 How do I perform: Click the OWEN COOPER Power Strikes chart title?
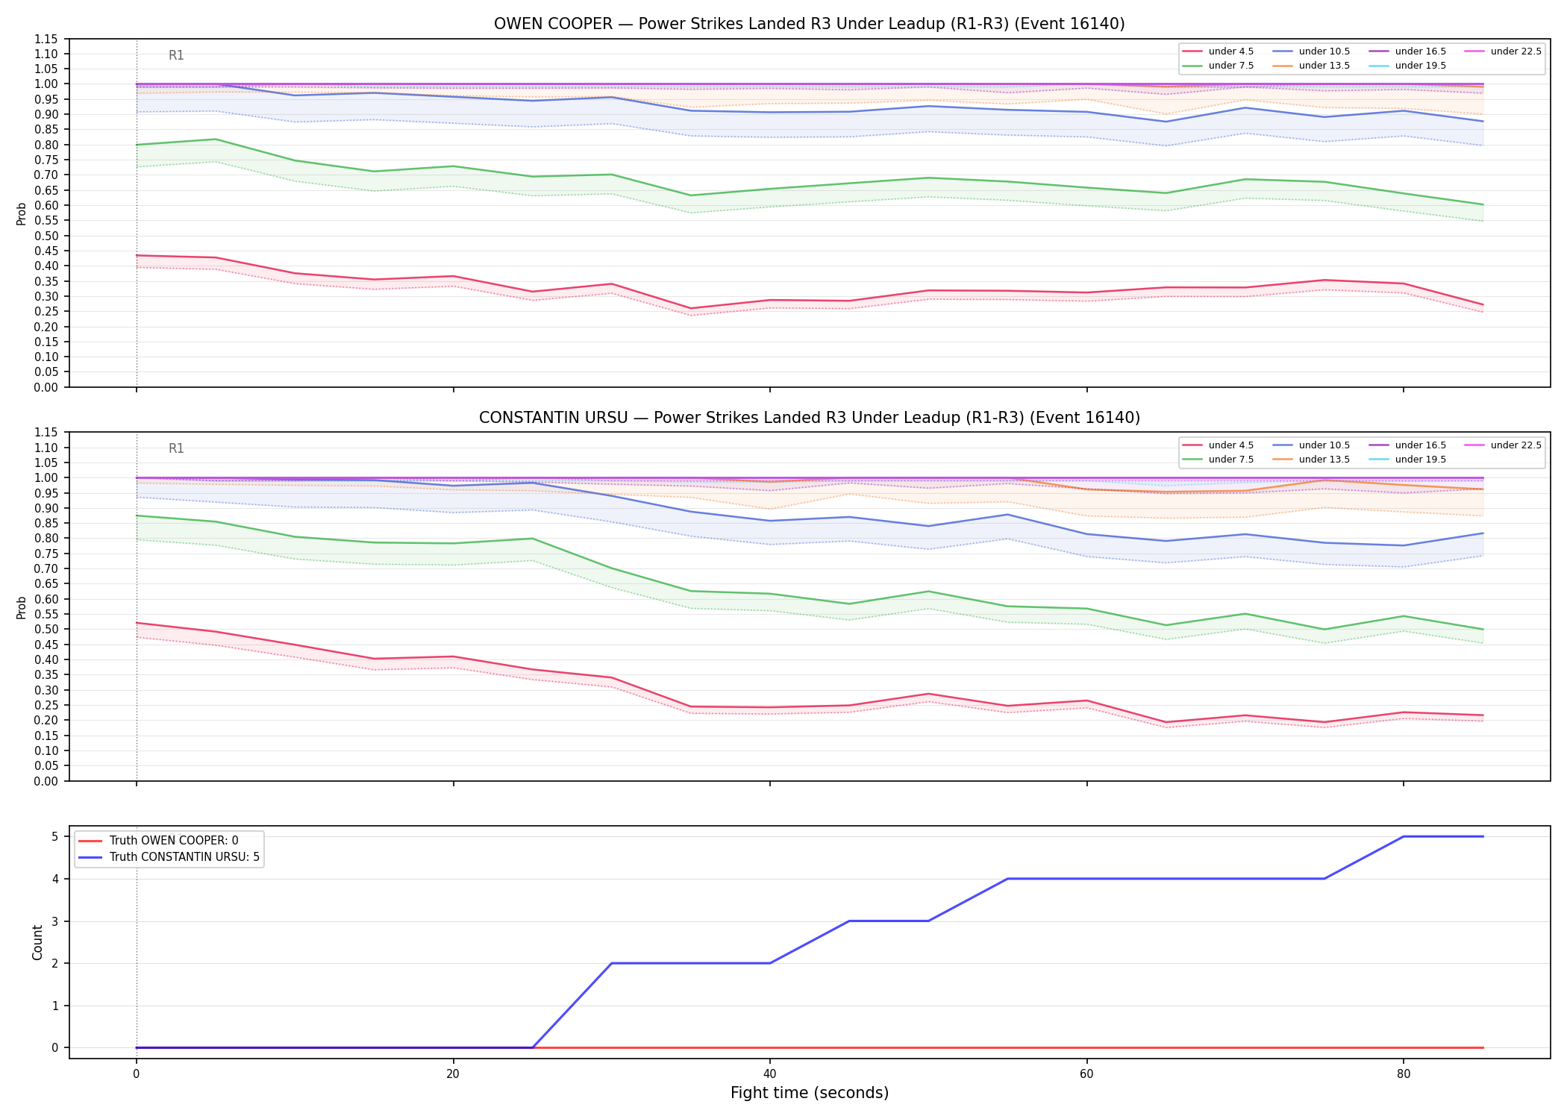809,24
